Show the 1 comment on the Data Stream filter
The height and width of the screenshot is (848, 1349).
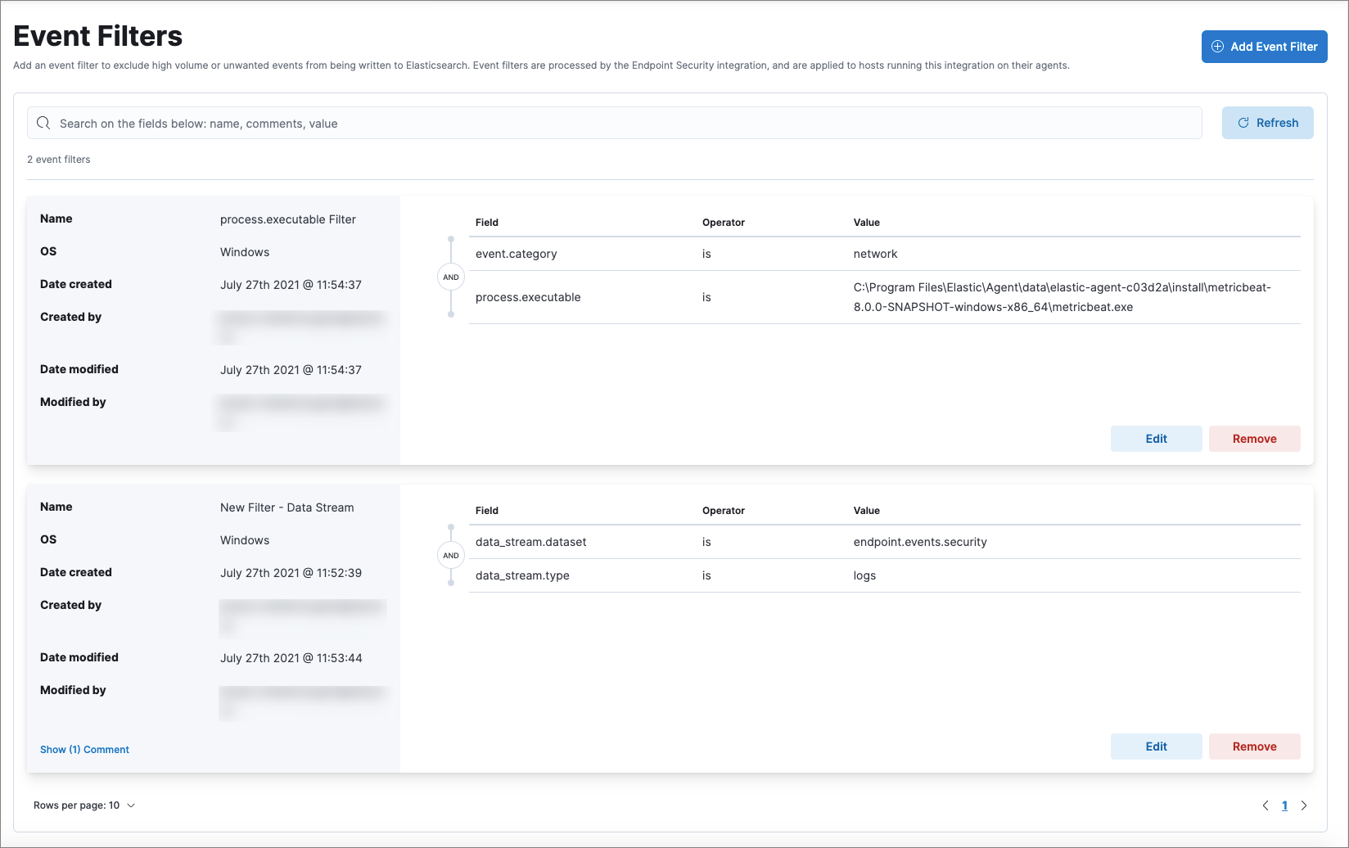[84, 750]
